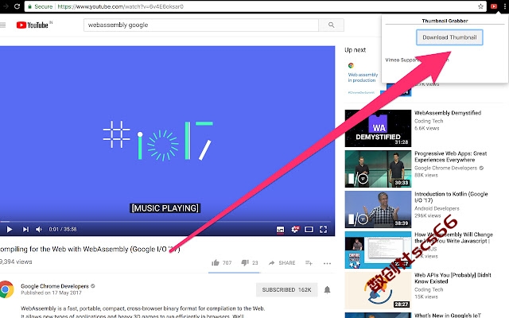
Task: Open the Thumbnail Grabber extension icon
Action: click(x=494, y=6)
